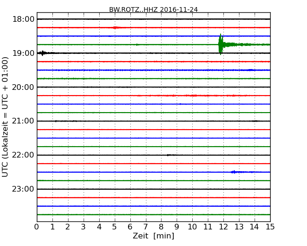This screenshot has height=246, width=307.
Task: Select the 21:00 time label
Action: tap(23, 121)
